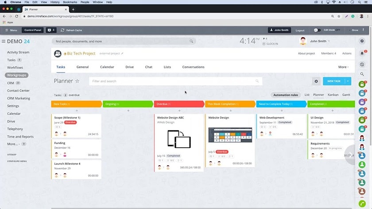Click the Logout link
The height and width of the screenshot is (209, 372).
[x=300, y=30]
